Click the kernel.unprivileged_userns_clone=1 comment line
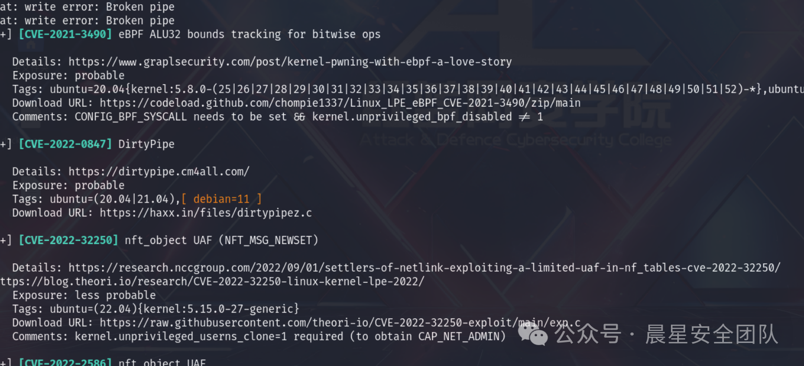 (259, 336)
